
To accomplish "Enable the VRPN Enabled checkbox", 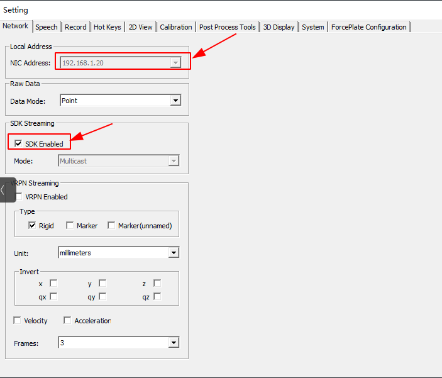I will 18,197.
